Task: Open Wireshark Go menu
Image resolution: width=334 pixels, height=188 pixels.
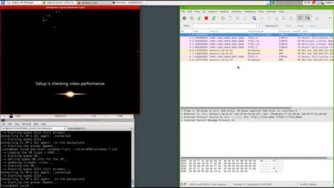Action: pyautogui.click(x=204, y=11)
